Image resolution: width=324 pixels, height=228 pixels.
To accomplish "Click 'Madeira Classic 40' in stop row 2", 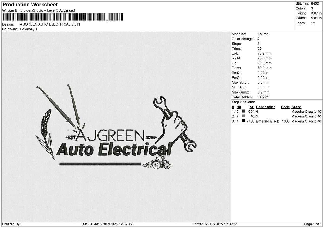I will click(x=306, y=116).
